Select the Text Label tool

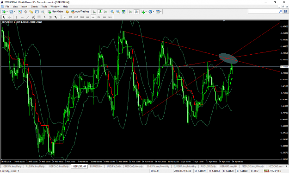click(50, 17)
